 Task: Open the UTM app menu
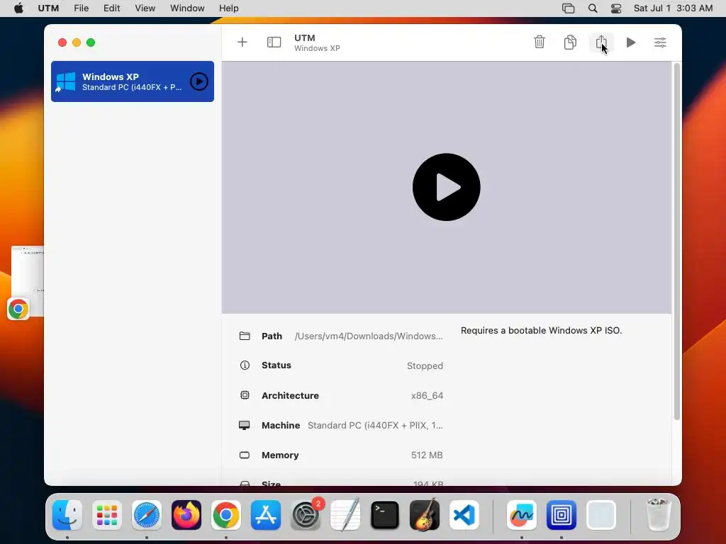click(x=48, y=8)
